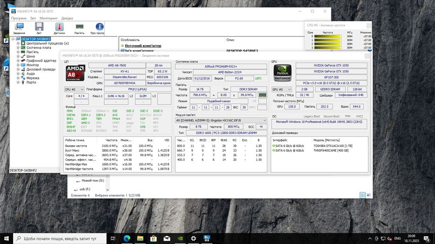435x244 pixels.
Task: Open the Зведення summary toolbar icon
Action: pos(19,28)
